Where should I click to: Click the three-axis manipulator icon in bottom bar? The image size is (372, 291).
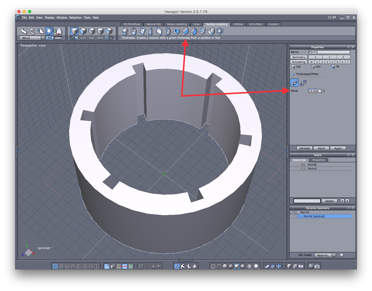[x=177, y=266]
